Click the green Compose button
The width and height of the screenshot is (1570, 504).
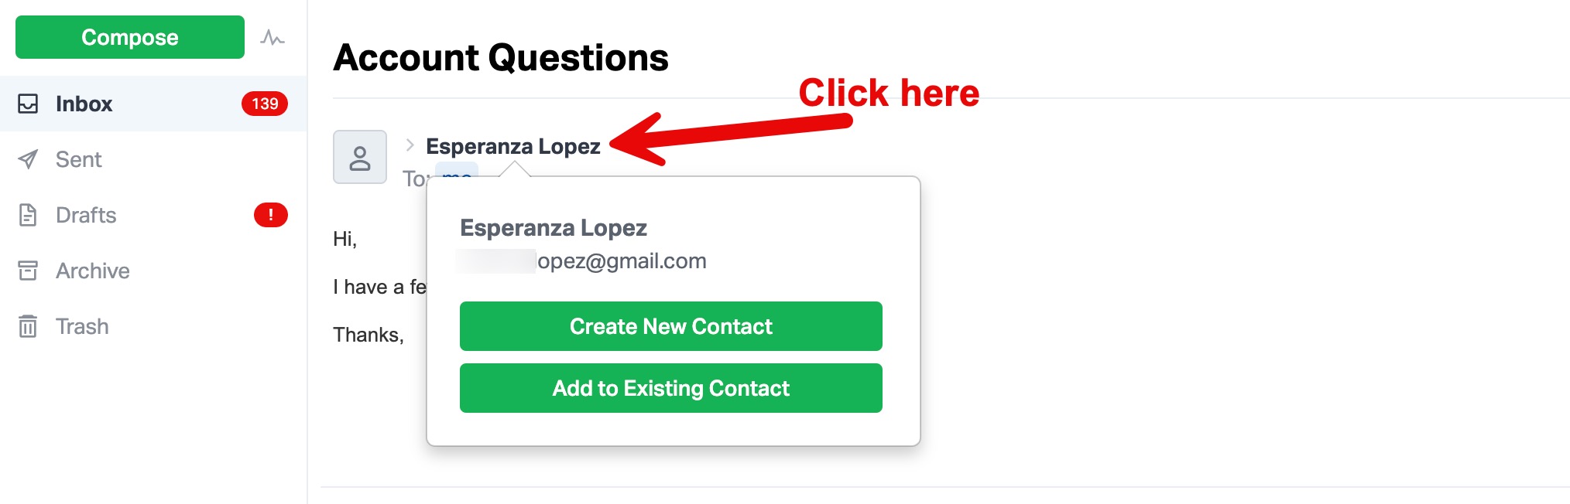click(x=129, y=36)
